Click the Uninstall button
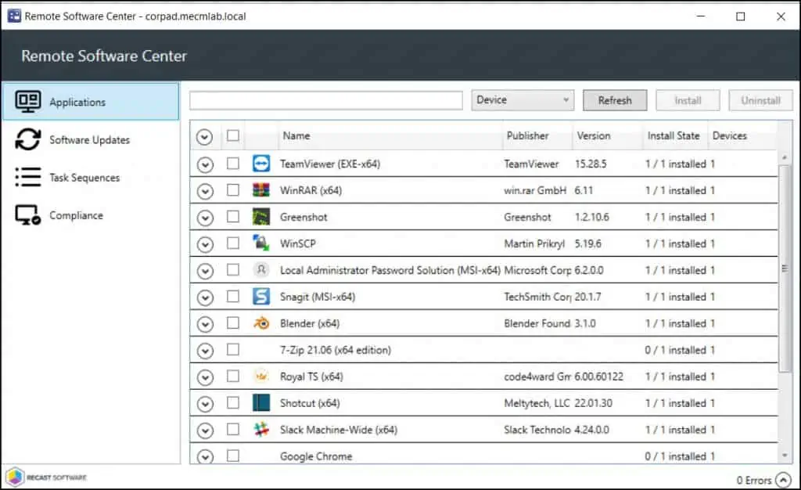The height and width of the screenshot is (490, 801). [760, 100]
